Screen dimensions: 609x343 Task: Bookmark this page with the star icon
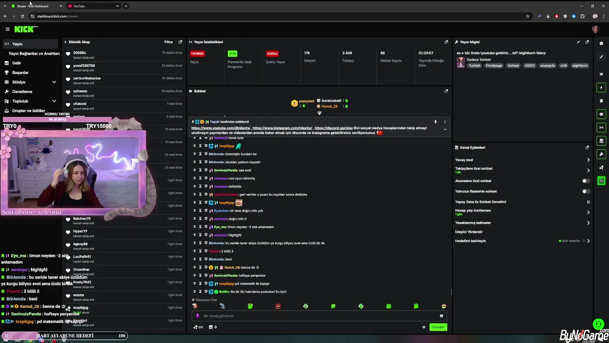coord(528,16)
